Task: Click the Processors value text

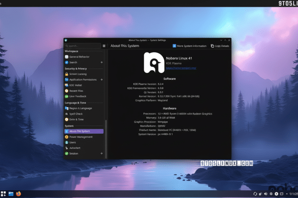Action: coord(185,113)
